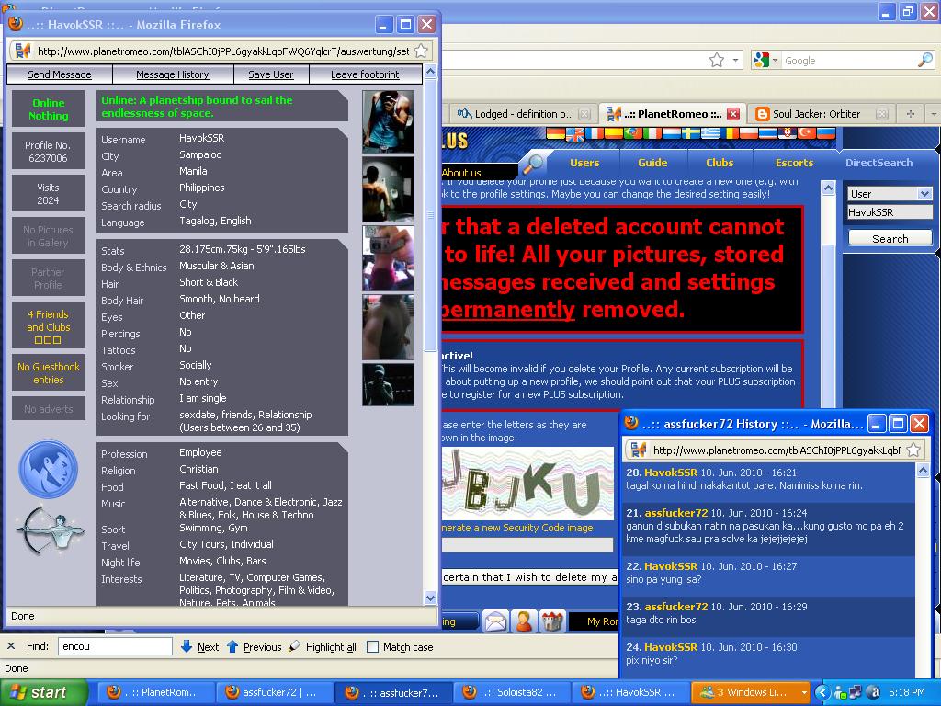
Task: Open address bar history dropdown arrow
Action: click(x=736, y=60)
